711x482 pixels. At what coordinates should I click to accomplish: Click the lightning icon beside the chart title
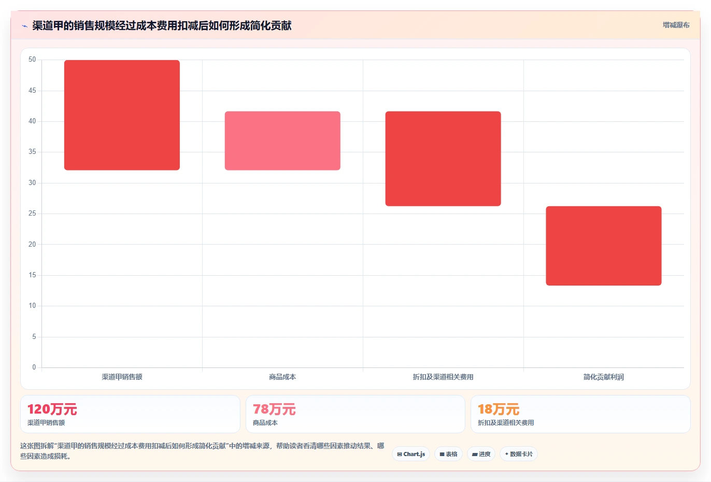point(24,26)
